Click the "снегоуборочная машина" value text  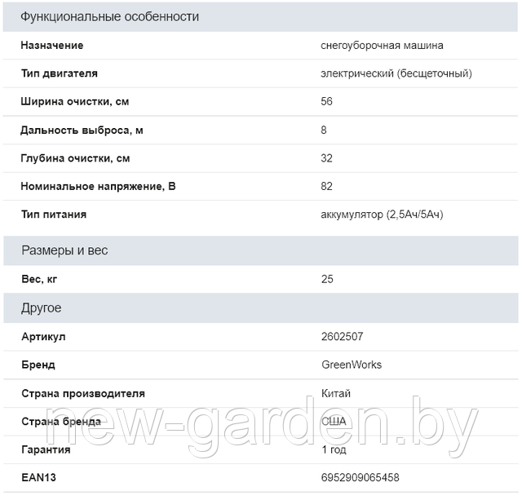[383, 46]
